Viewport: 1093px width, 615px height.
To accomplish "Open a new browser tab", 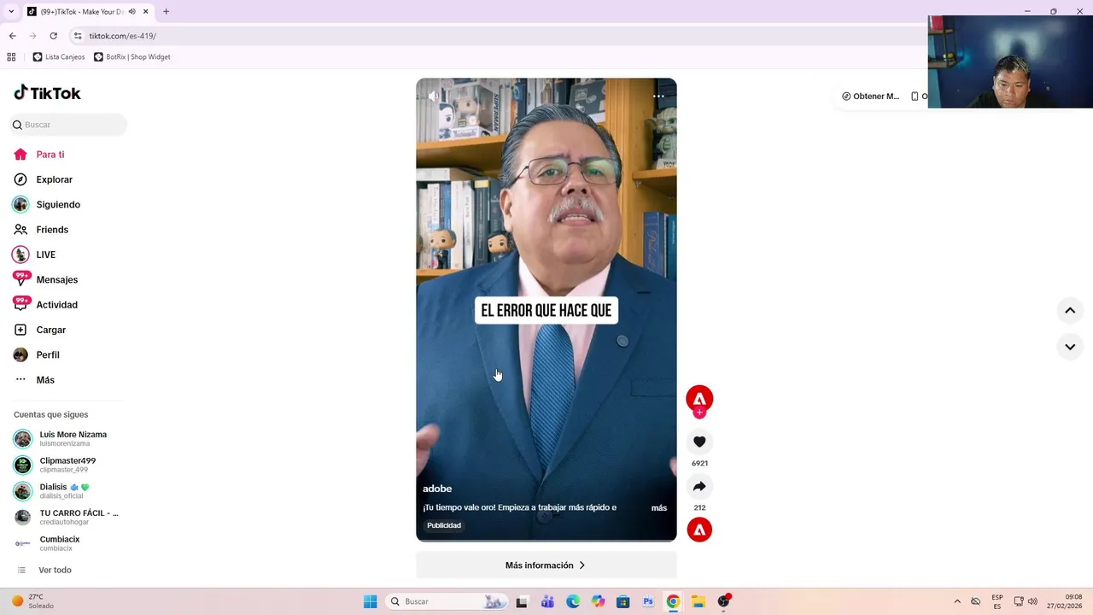I will point(166,12).
